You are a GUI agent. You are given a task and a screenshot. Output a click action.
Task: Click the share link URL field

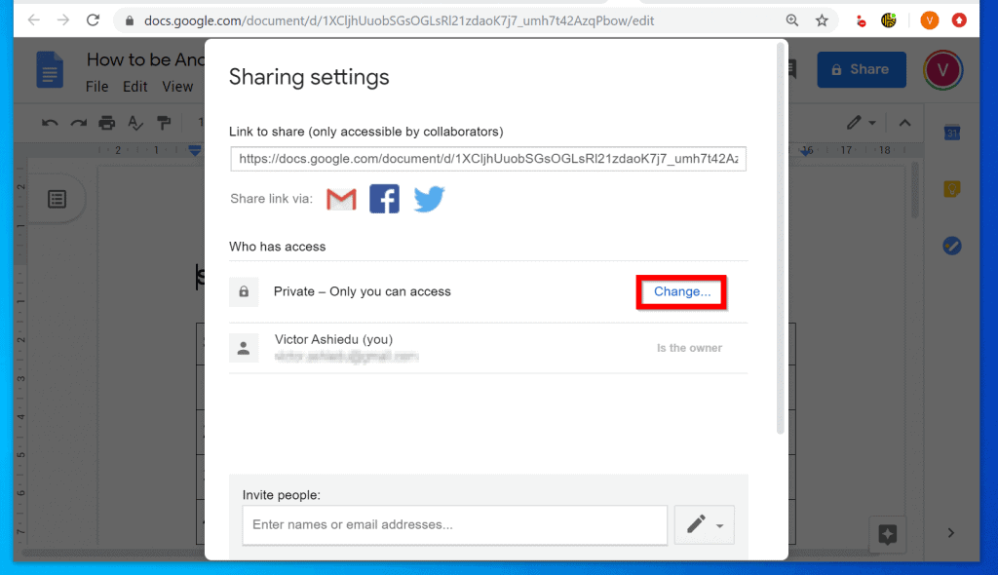coord(488,159)
